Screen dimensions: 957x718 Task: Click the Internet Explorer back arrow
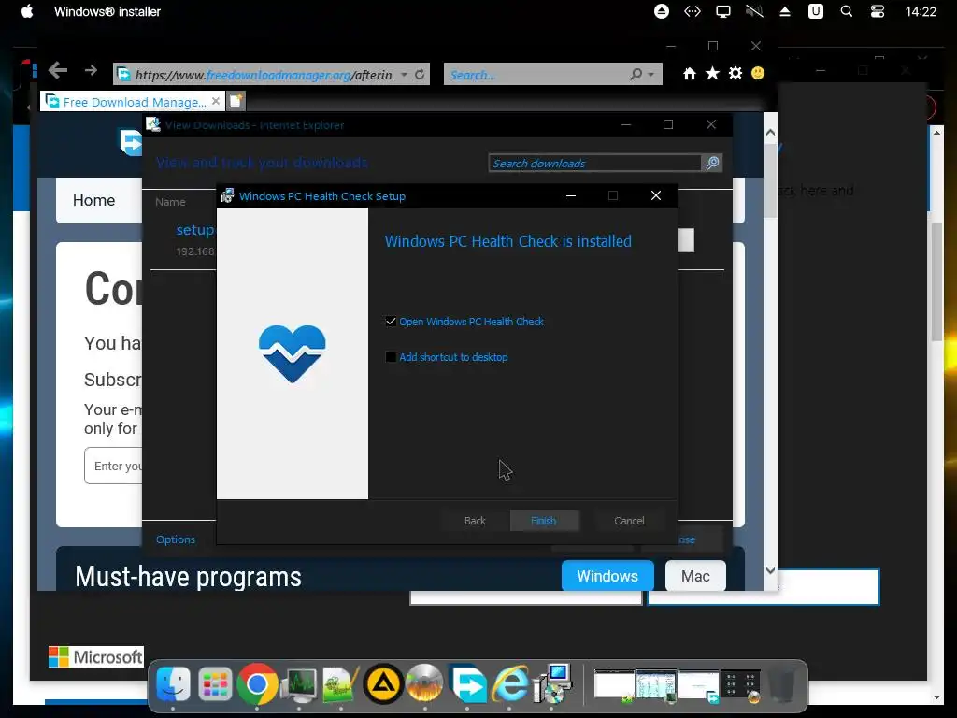tap(57, 70)
